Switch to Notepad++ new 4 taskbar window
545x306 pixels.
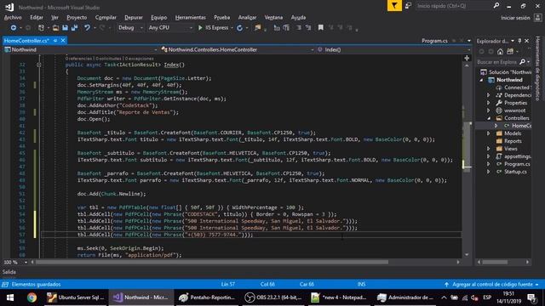[339, 297]
